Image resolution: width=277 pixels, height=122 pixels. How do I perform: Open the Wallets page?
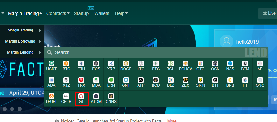[102, 13]
